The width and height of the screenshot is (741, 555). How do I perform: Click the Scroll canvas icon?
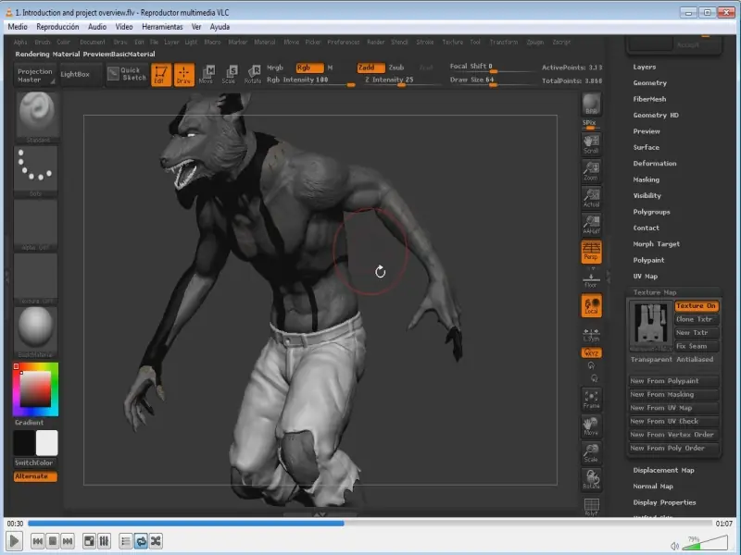point(591,144)
